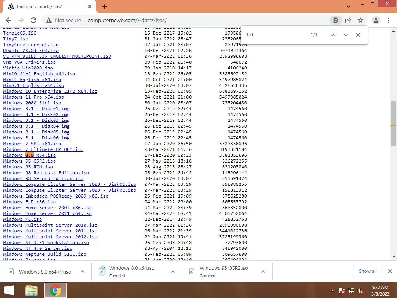Open Windows 10 Enterprise 21H2 x64.iso

click(50, 91)
